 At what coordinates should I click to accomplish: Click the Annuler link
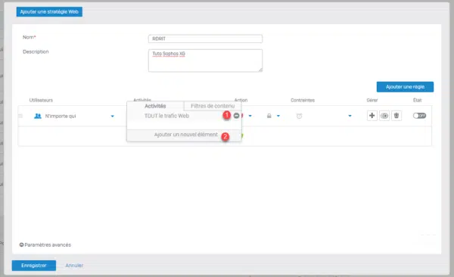[x=74, y=266]
